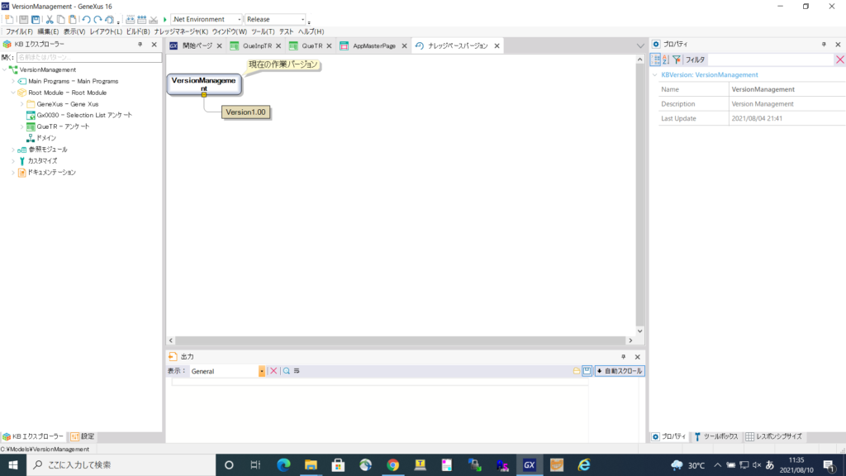This screenshot has width=846, height=476.
Task: Open the Release configuration dropdown
Action: (x=302, y=20)
